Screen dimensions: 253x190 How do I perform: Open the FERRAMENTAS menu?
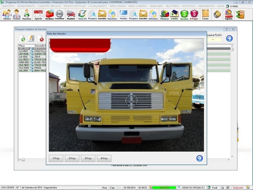(x=207, y=6)
